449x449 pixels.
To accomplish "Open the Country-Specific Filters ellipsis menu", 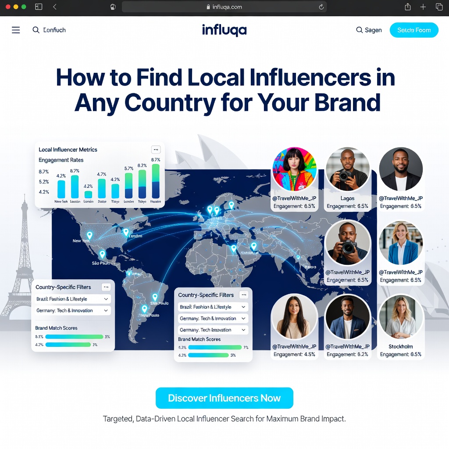I will pyautogui.click(x=106, y=287).
